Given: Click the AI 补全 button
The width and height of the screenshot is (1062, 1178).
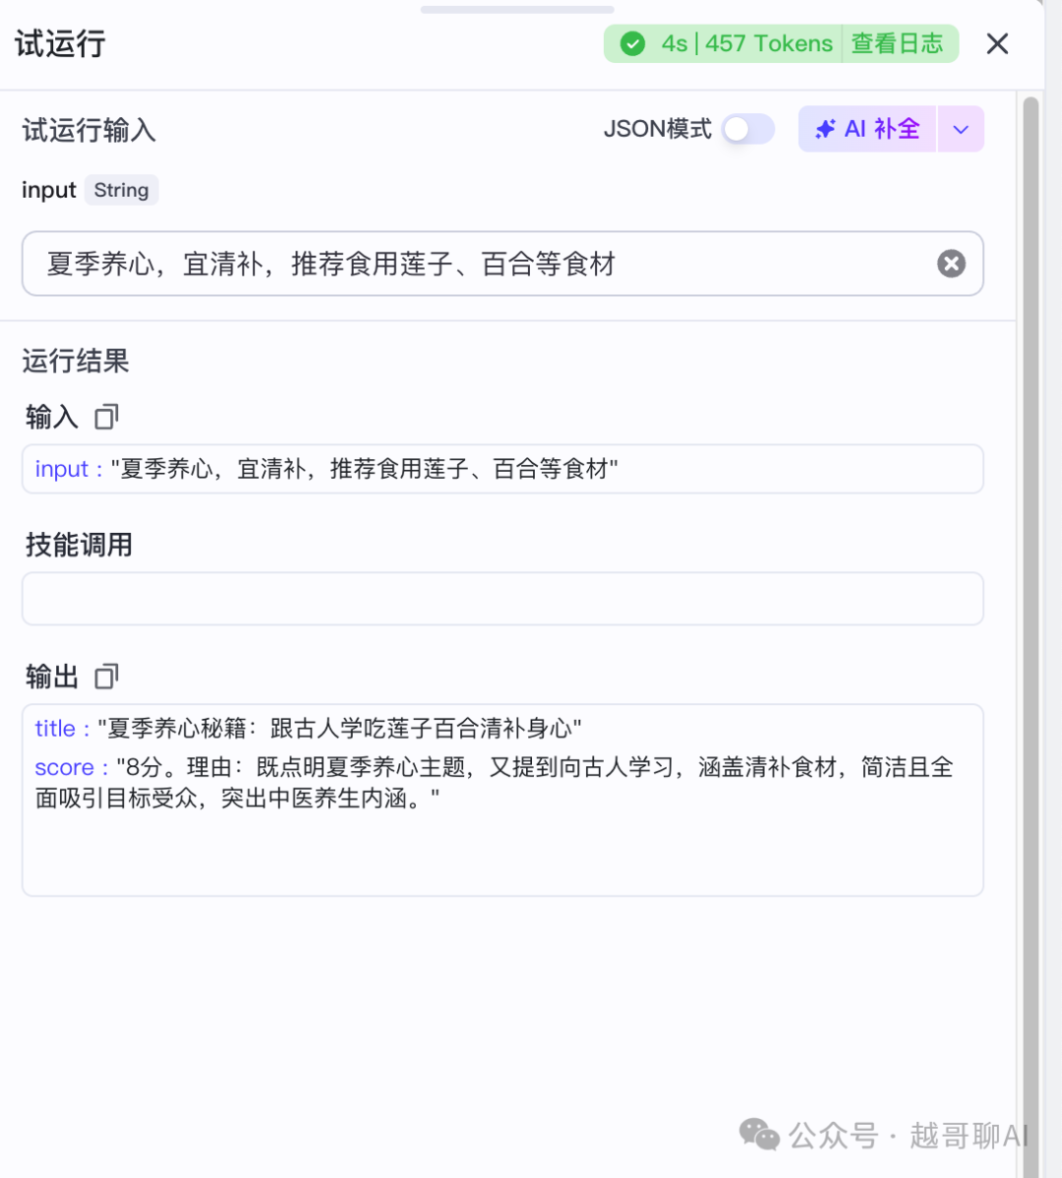Looking at the screenshot, I should 866,129.
